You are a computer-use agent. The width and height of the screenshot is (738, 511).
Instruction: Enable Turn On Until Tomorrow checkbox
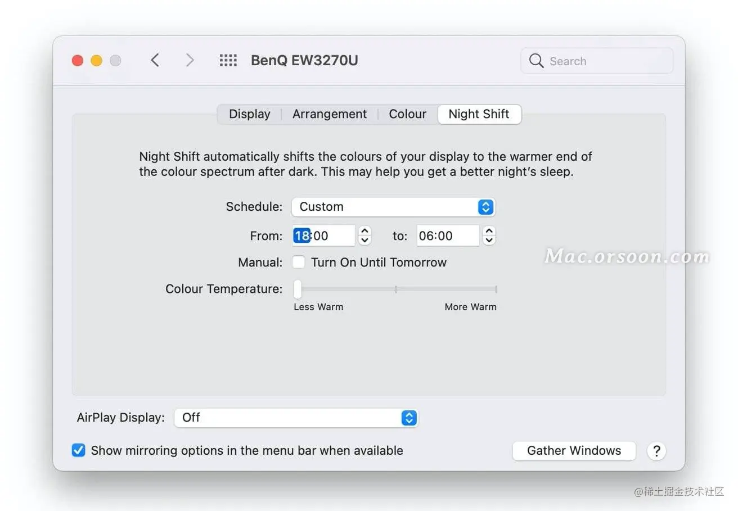coord(299,262)
